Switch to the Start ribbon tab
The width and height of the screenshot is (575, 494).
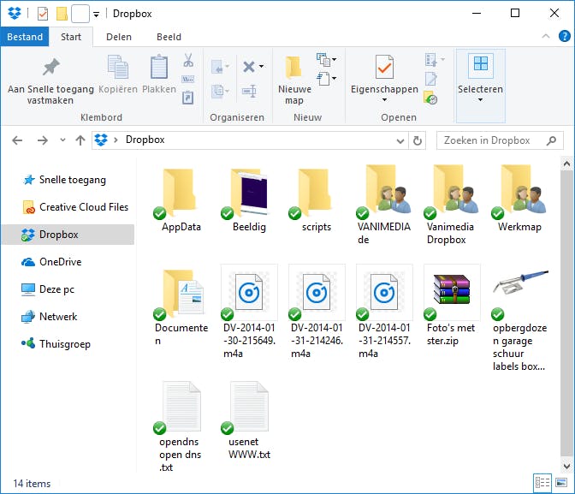pyautogui.click(x=71, y=37)
